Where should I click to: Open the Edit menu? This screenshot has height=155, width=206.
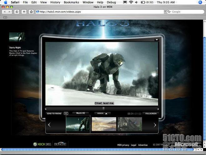pos(34,2)
